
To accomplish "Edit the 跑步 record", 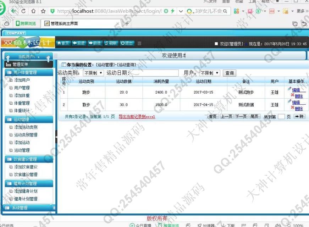I will coord(296,90).
